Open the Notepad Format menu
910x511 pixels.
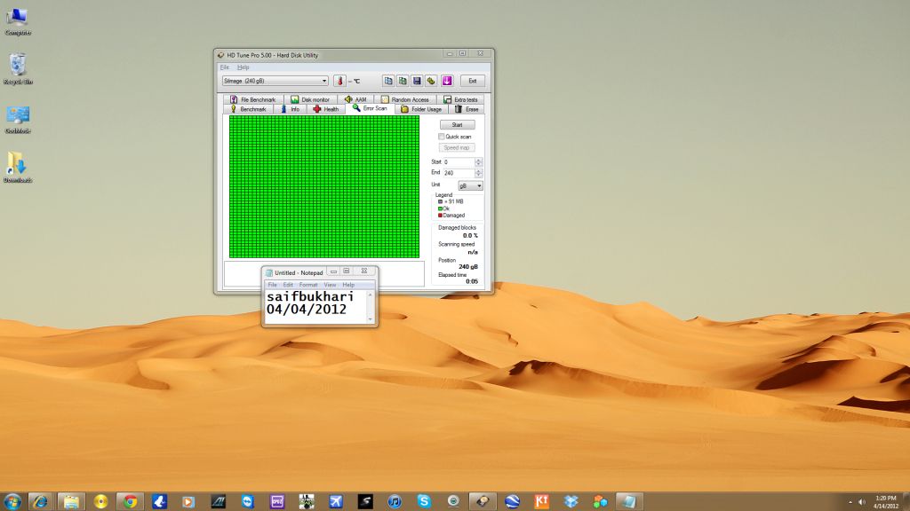point(308,285)
